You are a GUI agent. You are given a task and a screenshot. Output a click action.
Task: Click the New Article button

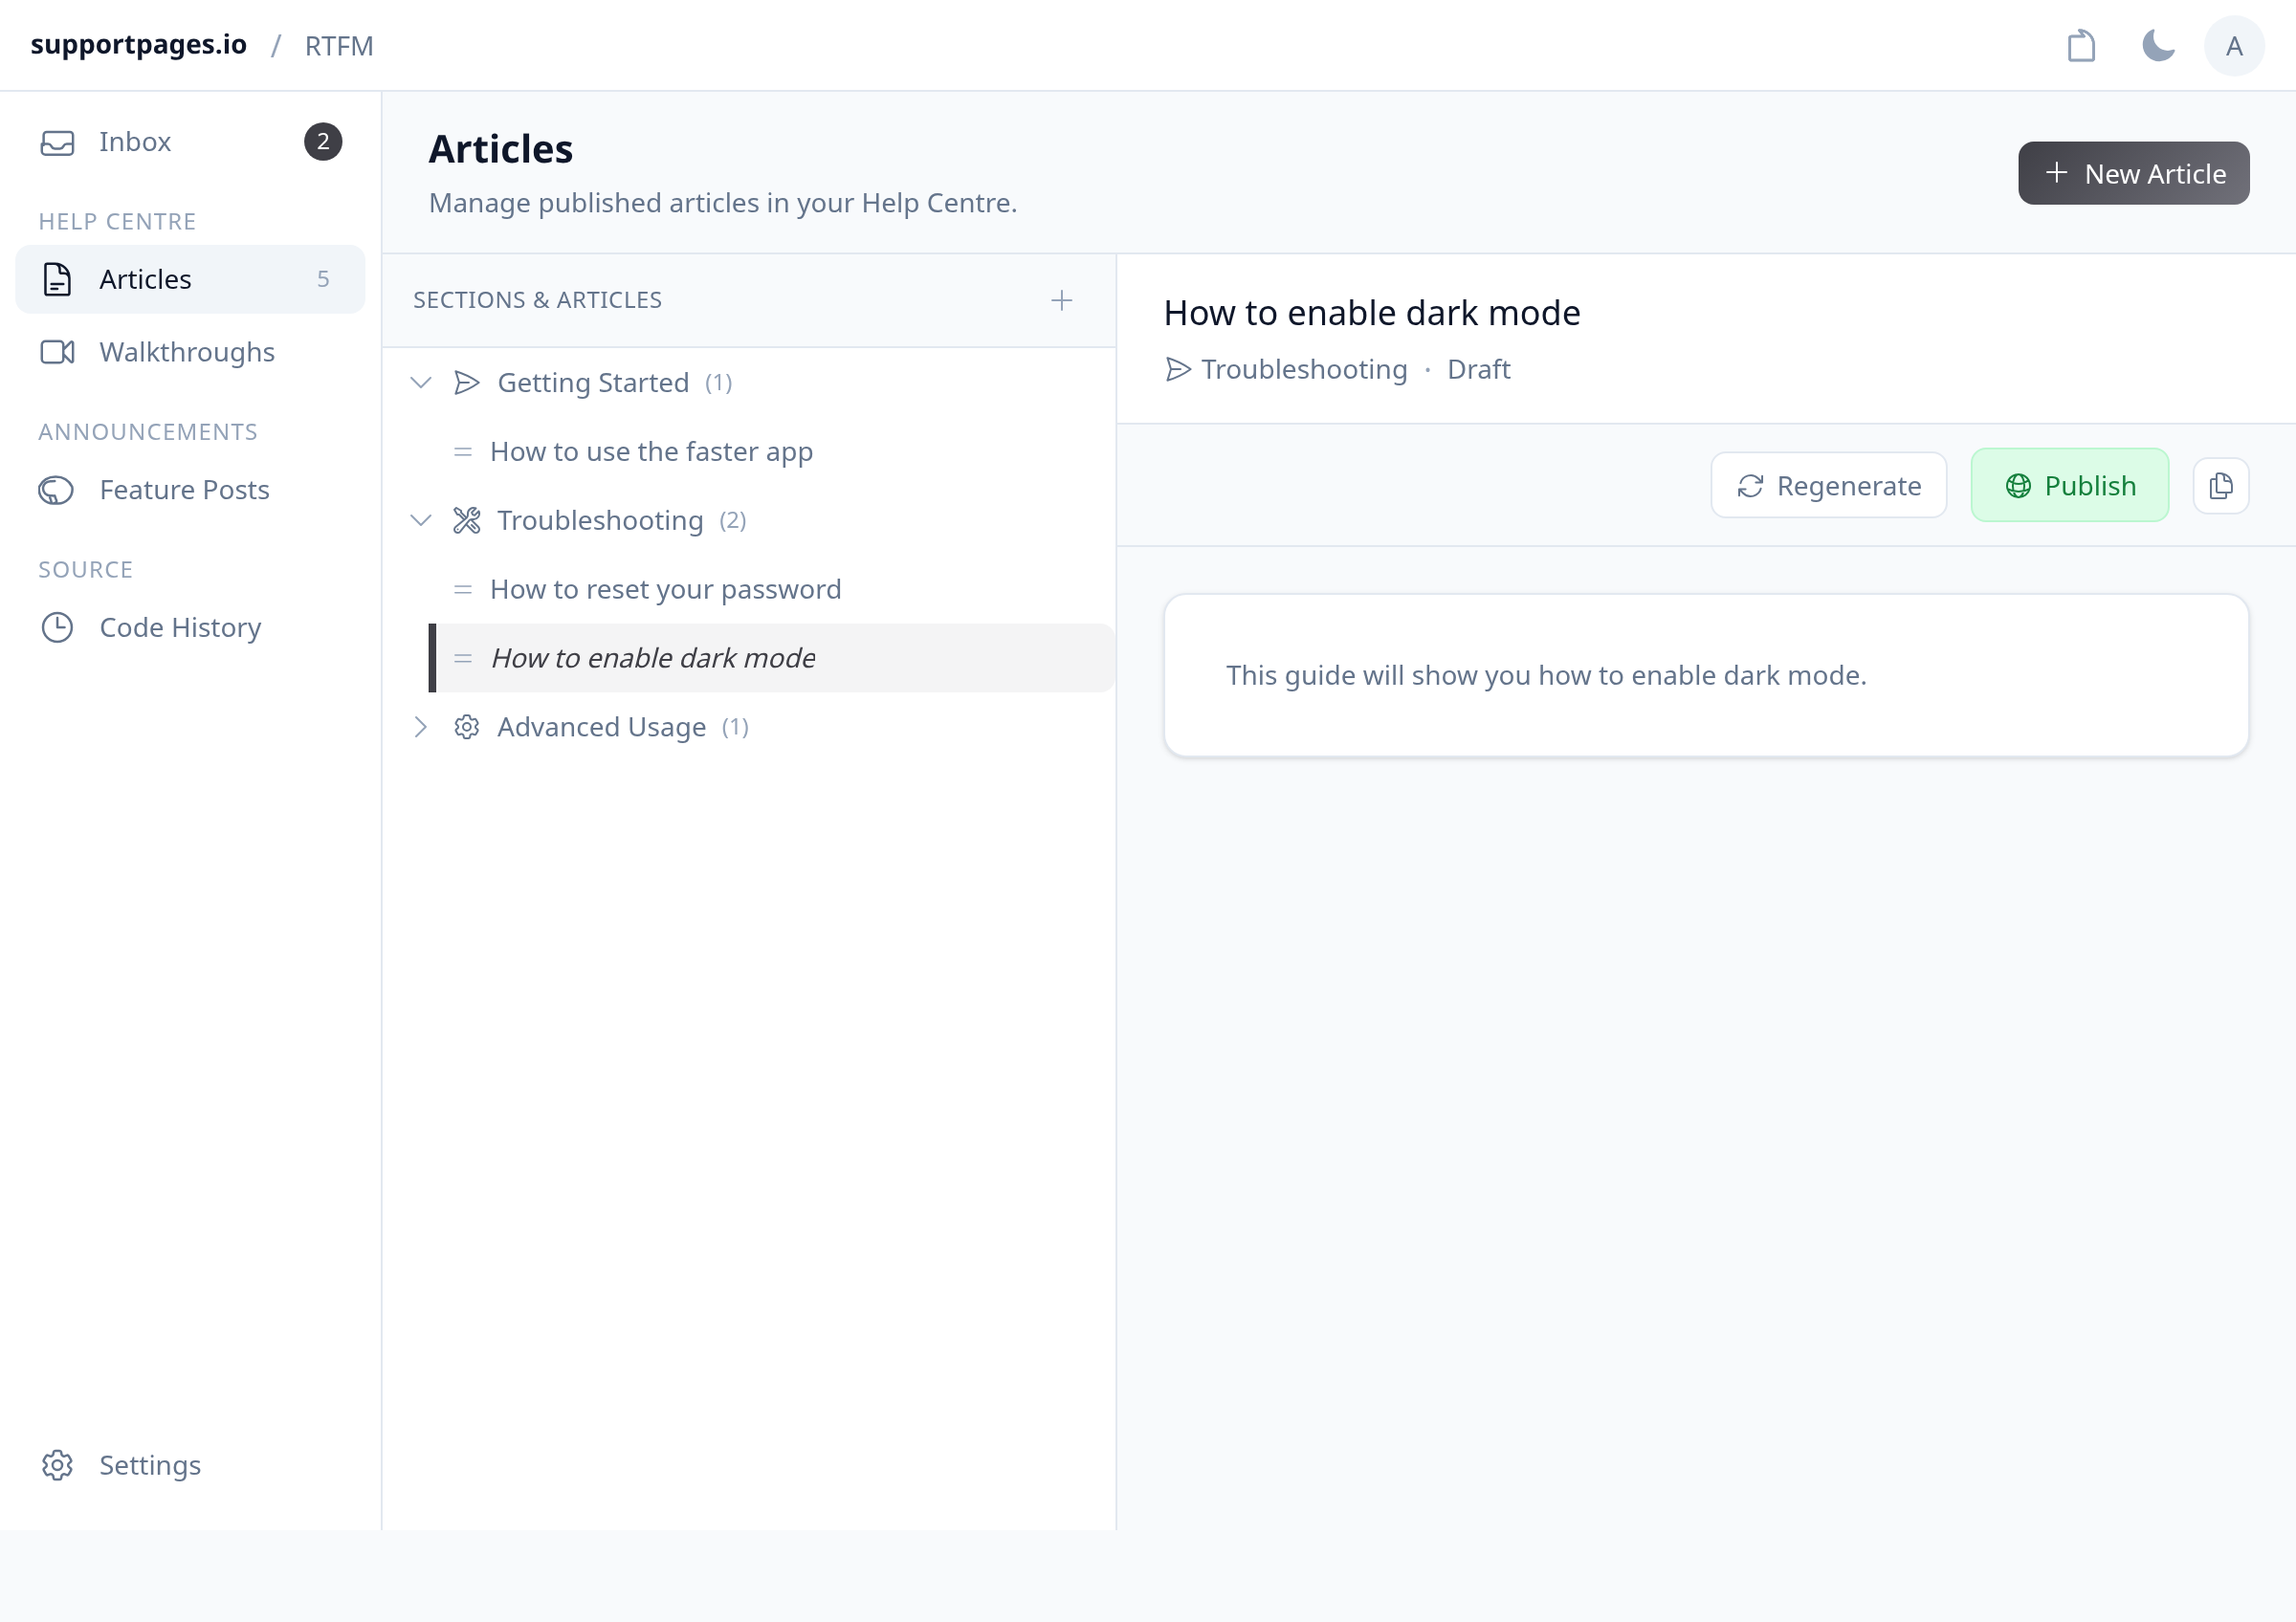click(x=2133, y=174)
